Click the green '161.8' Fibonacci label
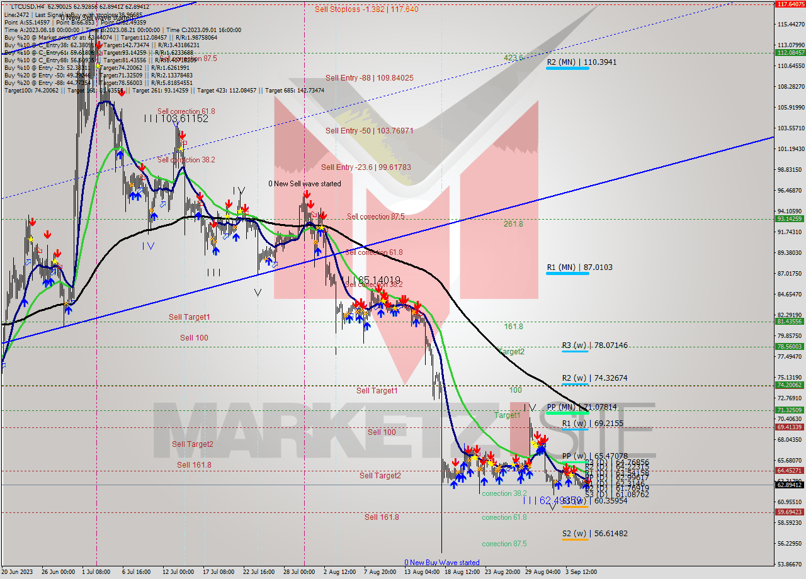This screenshot has width=806, height=579. coord(513,327)
